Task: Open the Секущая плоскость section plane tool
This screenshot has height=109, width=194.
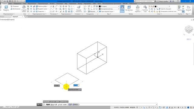Action: pyautogui.click(x=79, y=9)
